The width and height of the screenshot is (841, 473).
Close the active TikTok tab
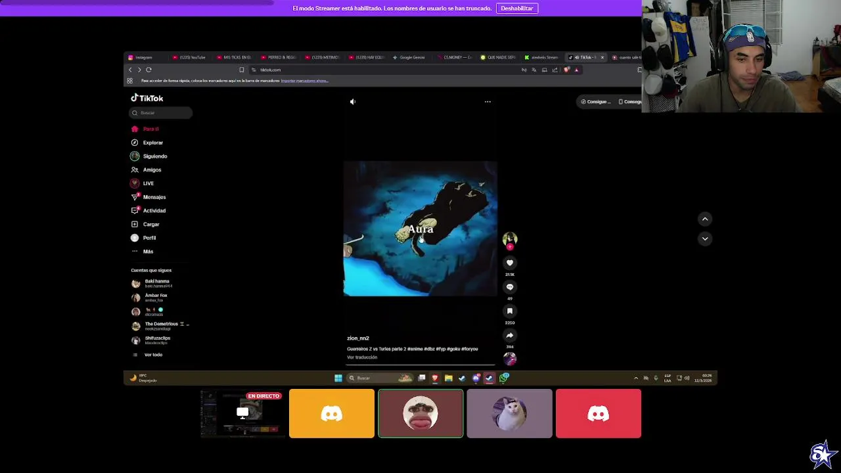point(602,57)
